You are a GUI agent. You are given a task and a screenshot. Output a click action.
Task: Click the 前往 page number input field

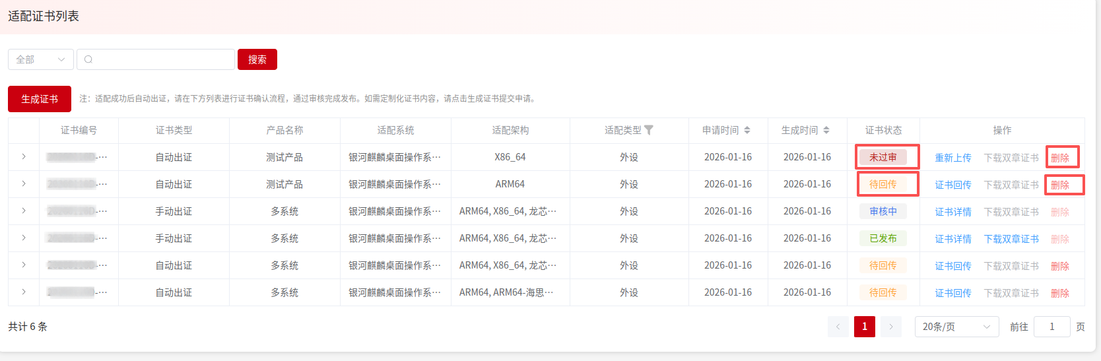(x=1051, y=327)
